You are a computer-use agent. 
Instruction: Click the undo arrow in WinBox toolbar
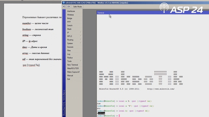(64, 6)
